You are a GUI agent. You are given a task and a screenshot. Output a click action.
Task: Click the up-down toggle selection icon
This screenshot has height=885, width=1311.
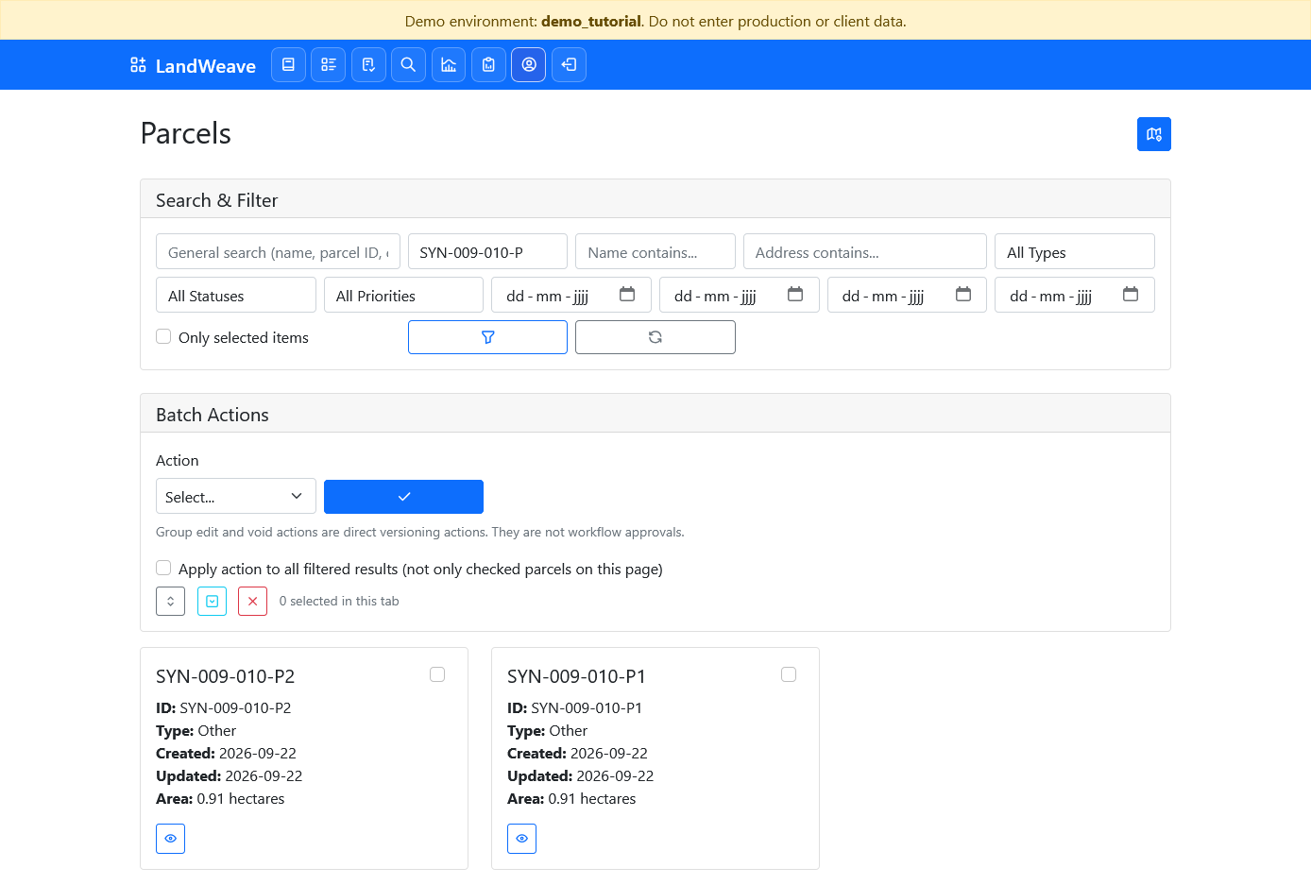[x=170, y=602]
